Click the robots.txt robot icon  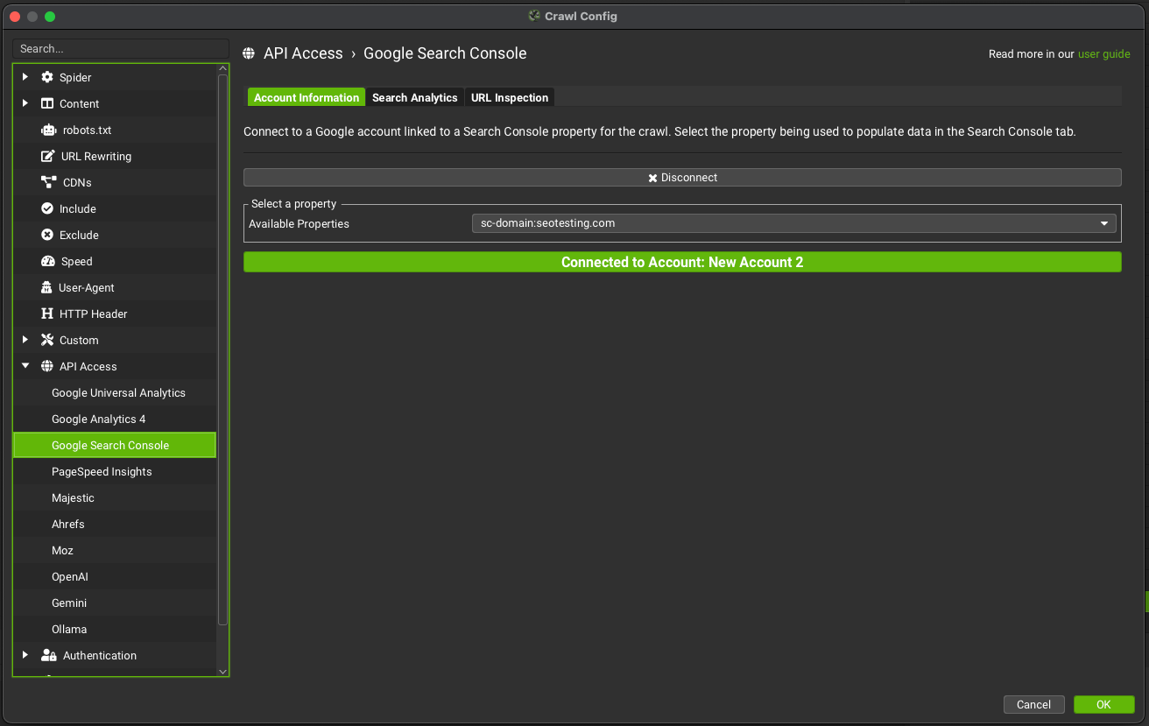point(48,130)
